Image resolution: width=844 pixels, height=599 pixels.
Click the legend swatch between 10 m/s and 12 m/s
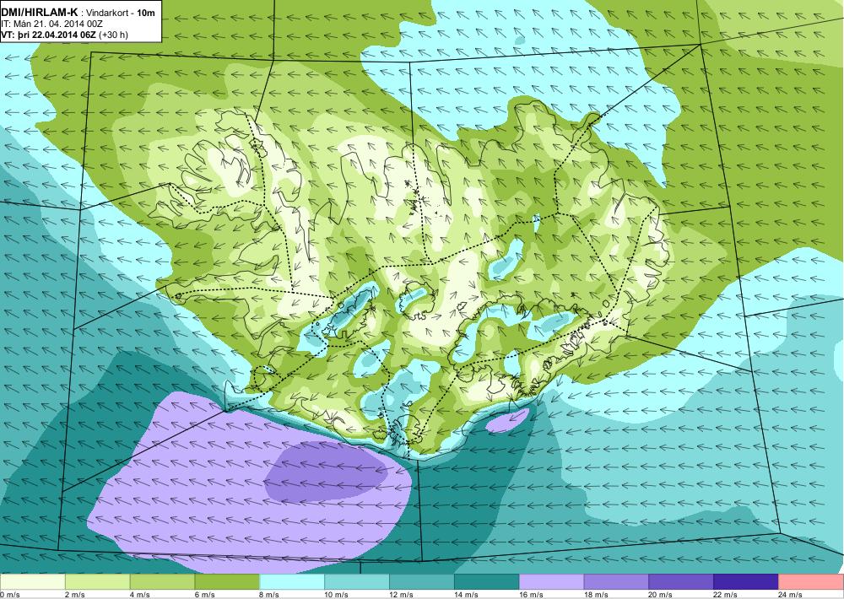pyautogui.click(x=357, y=582)
